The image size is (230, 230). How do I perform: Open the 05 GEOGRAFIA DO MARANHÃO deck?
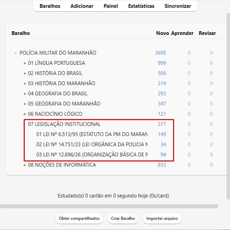click(64, 104)
